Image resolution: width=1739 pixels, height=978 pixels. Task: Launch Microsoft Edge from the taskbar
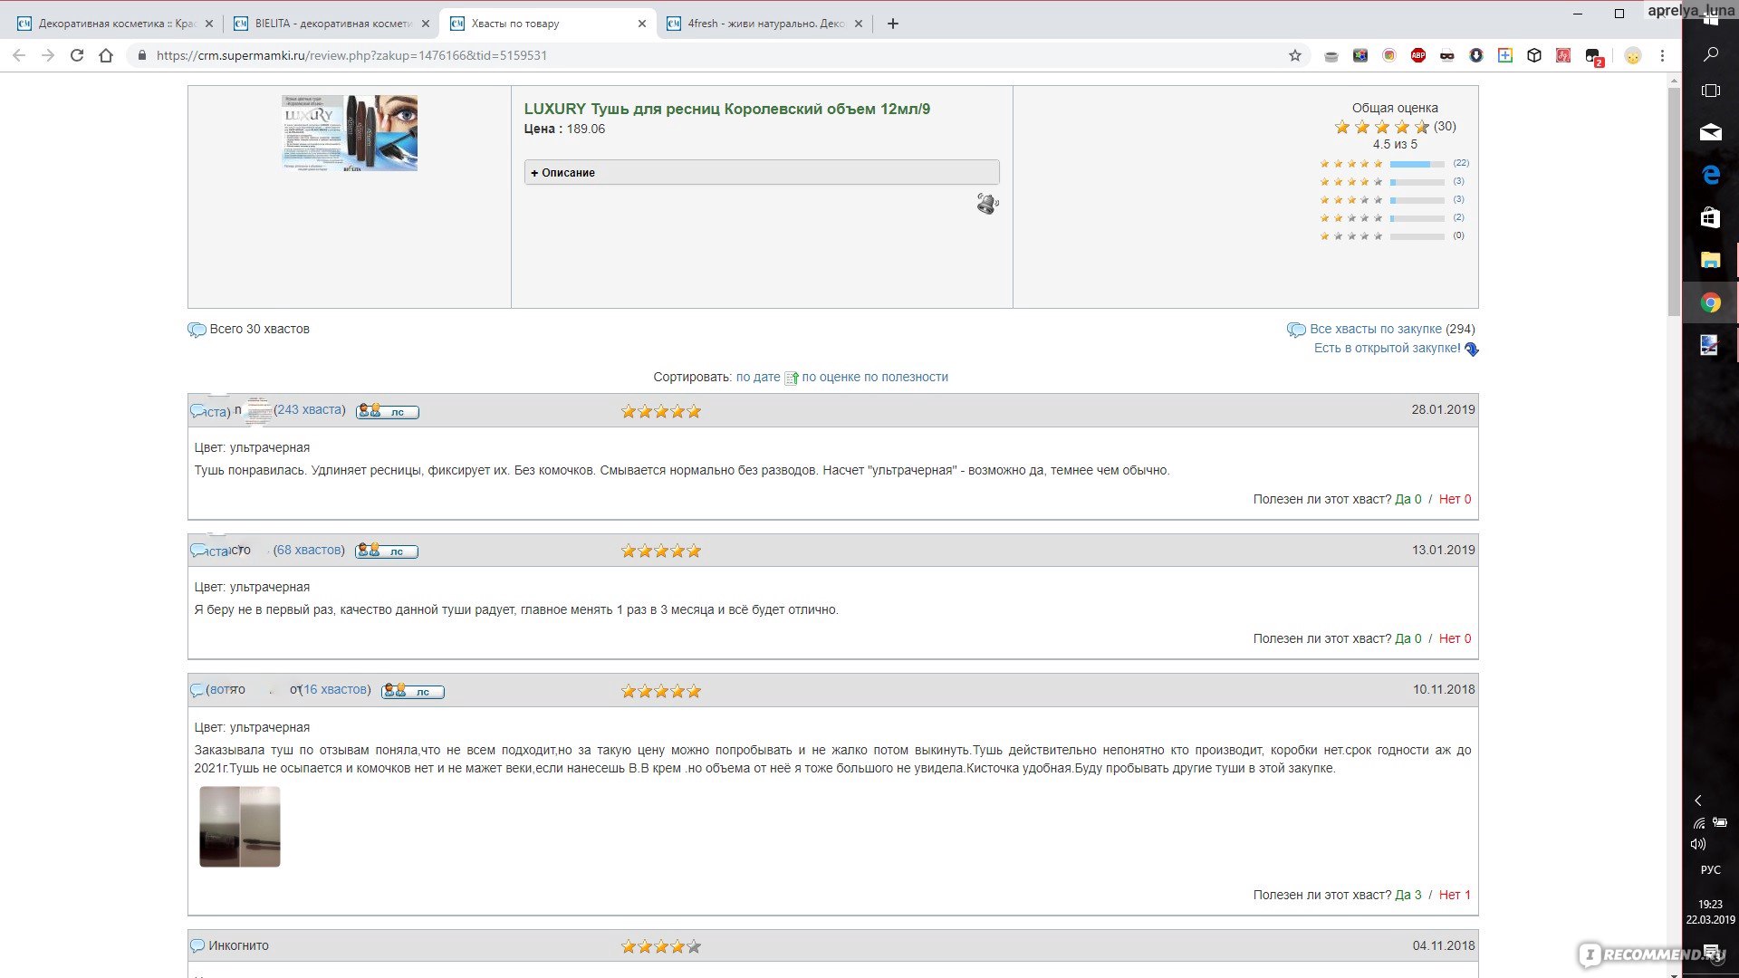1711,175
